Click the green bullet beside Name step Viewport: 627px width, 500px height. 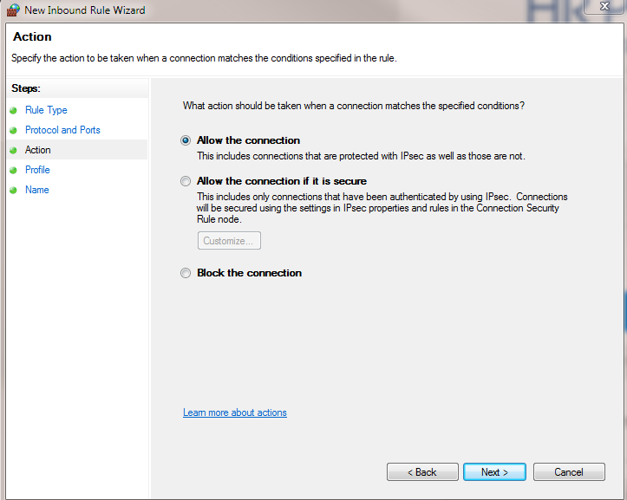click(13, 191)
